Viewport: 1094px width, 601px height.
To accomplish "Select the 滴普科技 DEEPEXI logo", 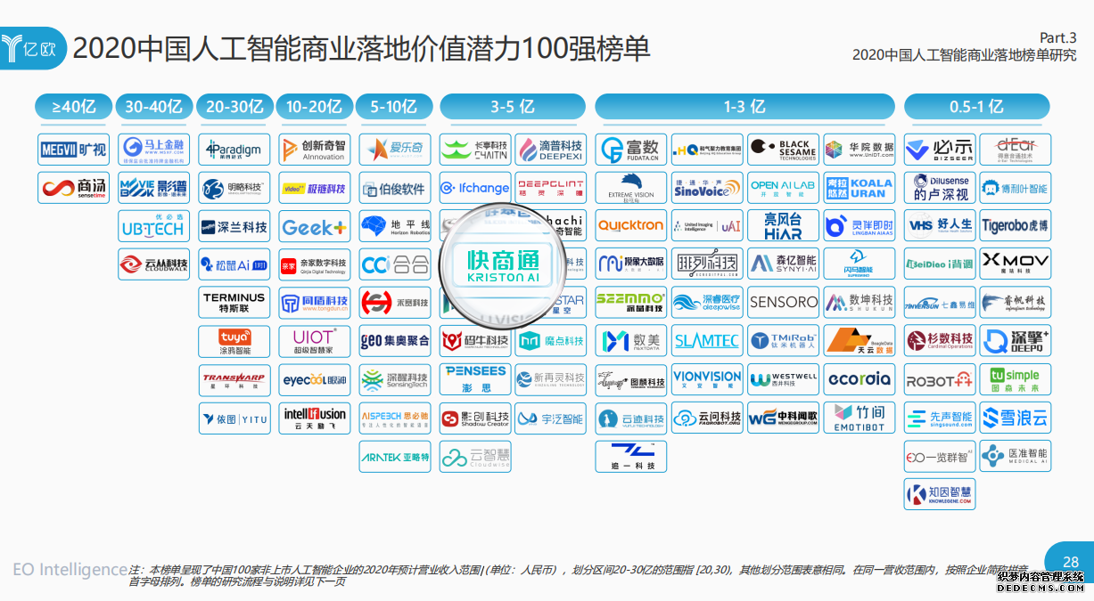I will [x=550, y=150].
